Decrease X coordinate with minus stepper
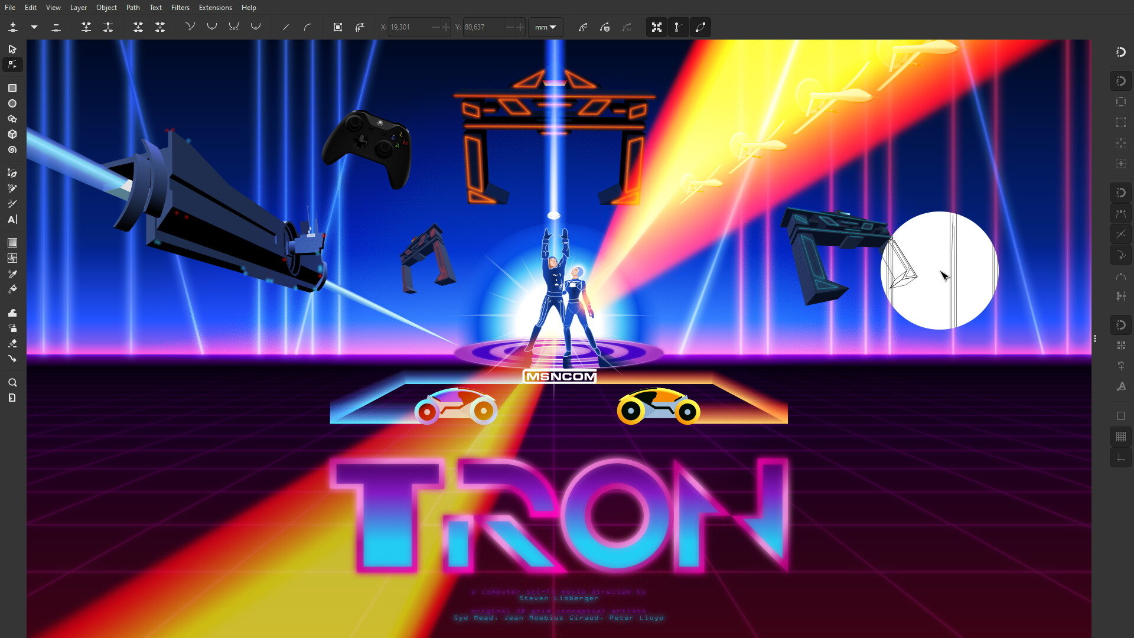The height and width of the screenshot is (638, 1134). 435,27
